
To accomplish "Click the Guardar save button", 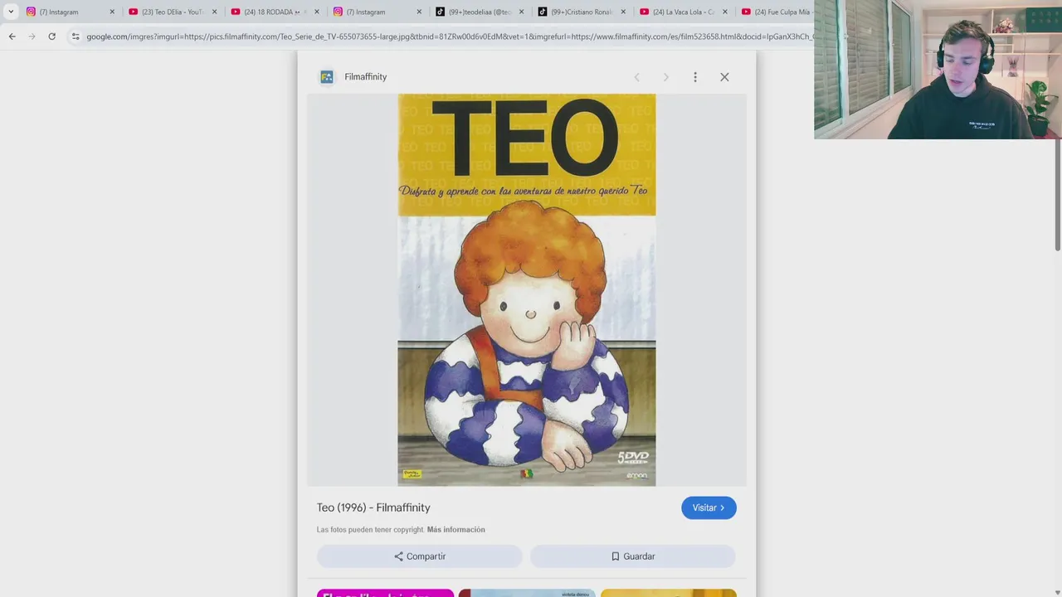I will [x=633, y=556].
